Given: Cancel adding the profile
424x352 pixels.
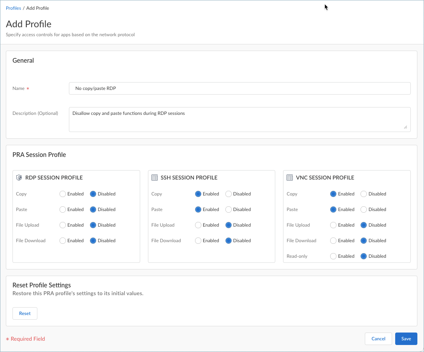Looking at the screenshot, I should 378,338.
